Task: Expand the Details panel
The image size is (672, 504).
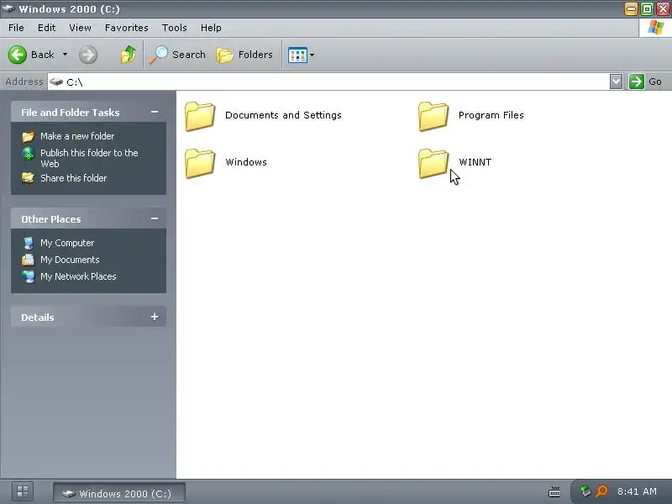Action: [x=155, y=317]
